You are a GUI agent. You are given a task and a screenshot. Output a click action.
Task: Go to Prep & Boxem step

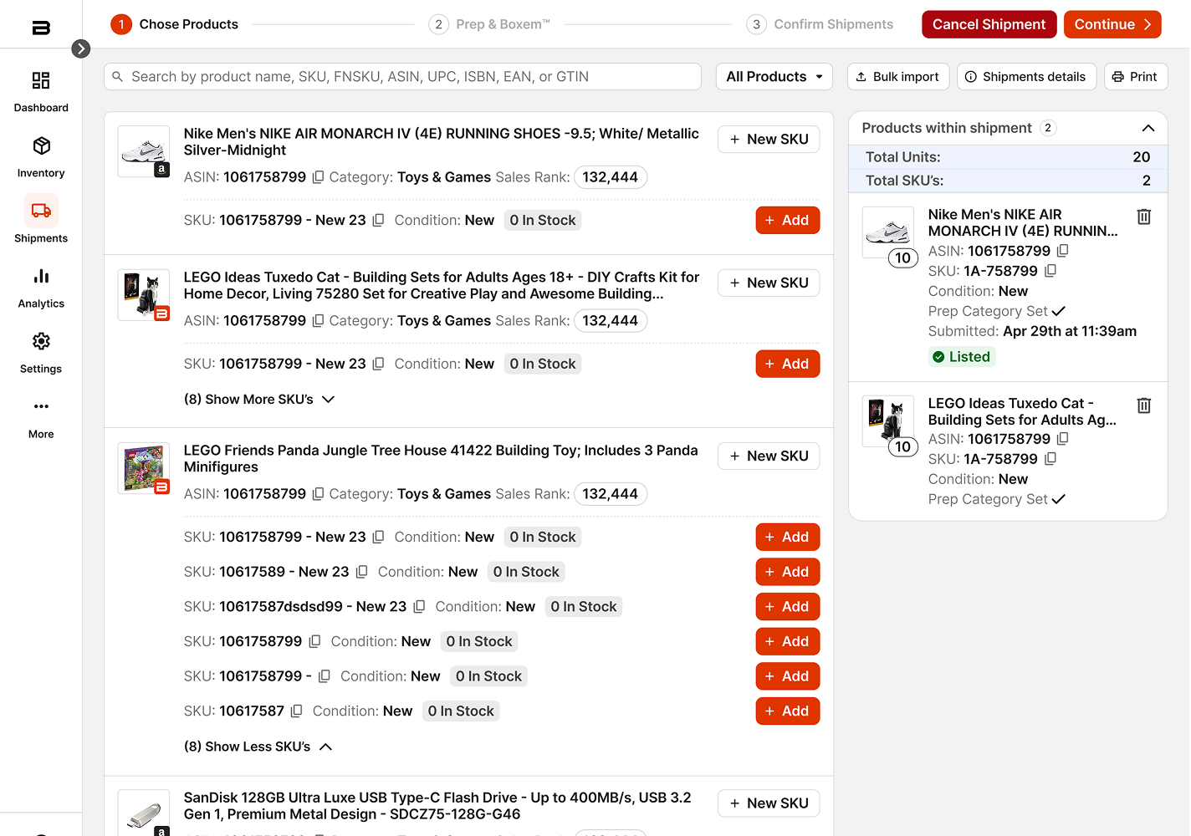(489, 24)
